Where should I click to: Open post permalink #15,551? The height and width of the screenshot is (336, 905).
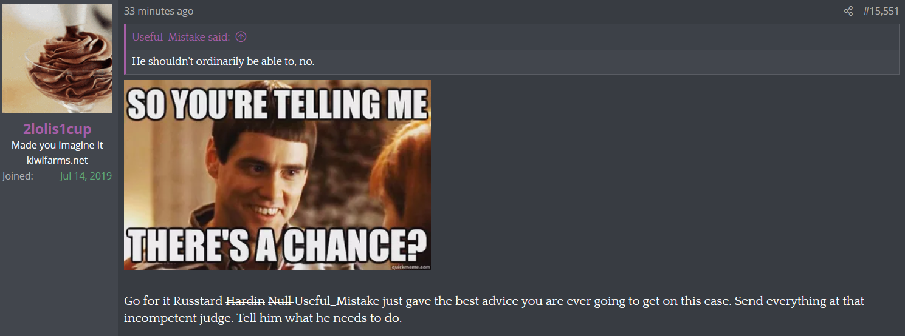[881, 11]
